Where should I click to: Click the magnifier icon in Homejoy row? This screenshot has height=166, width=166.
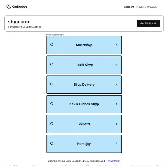point(52,144)
